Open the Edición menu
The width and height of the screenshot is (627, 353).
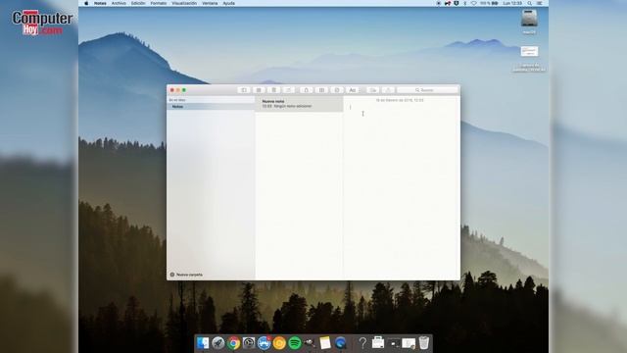coord(138,3)
